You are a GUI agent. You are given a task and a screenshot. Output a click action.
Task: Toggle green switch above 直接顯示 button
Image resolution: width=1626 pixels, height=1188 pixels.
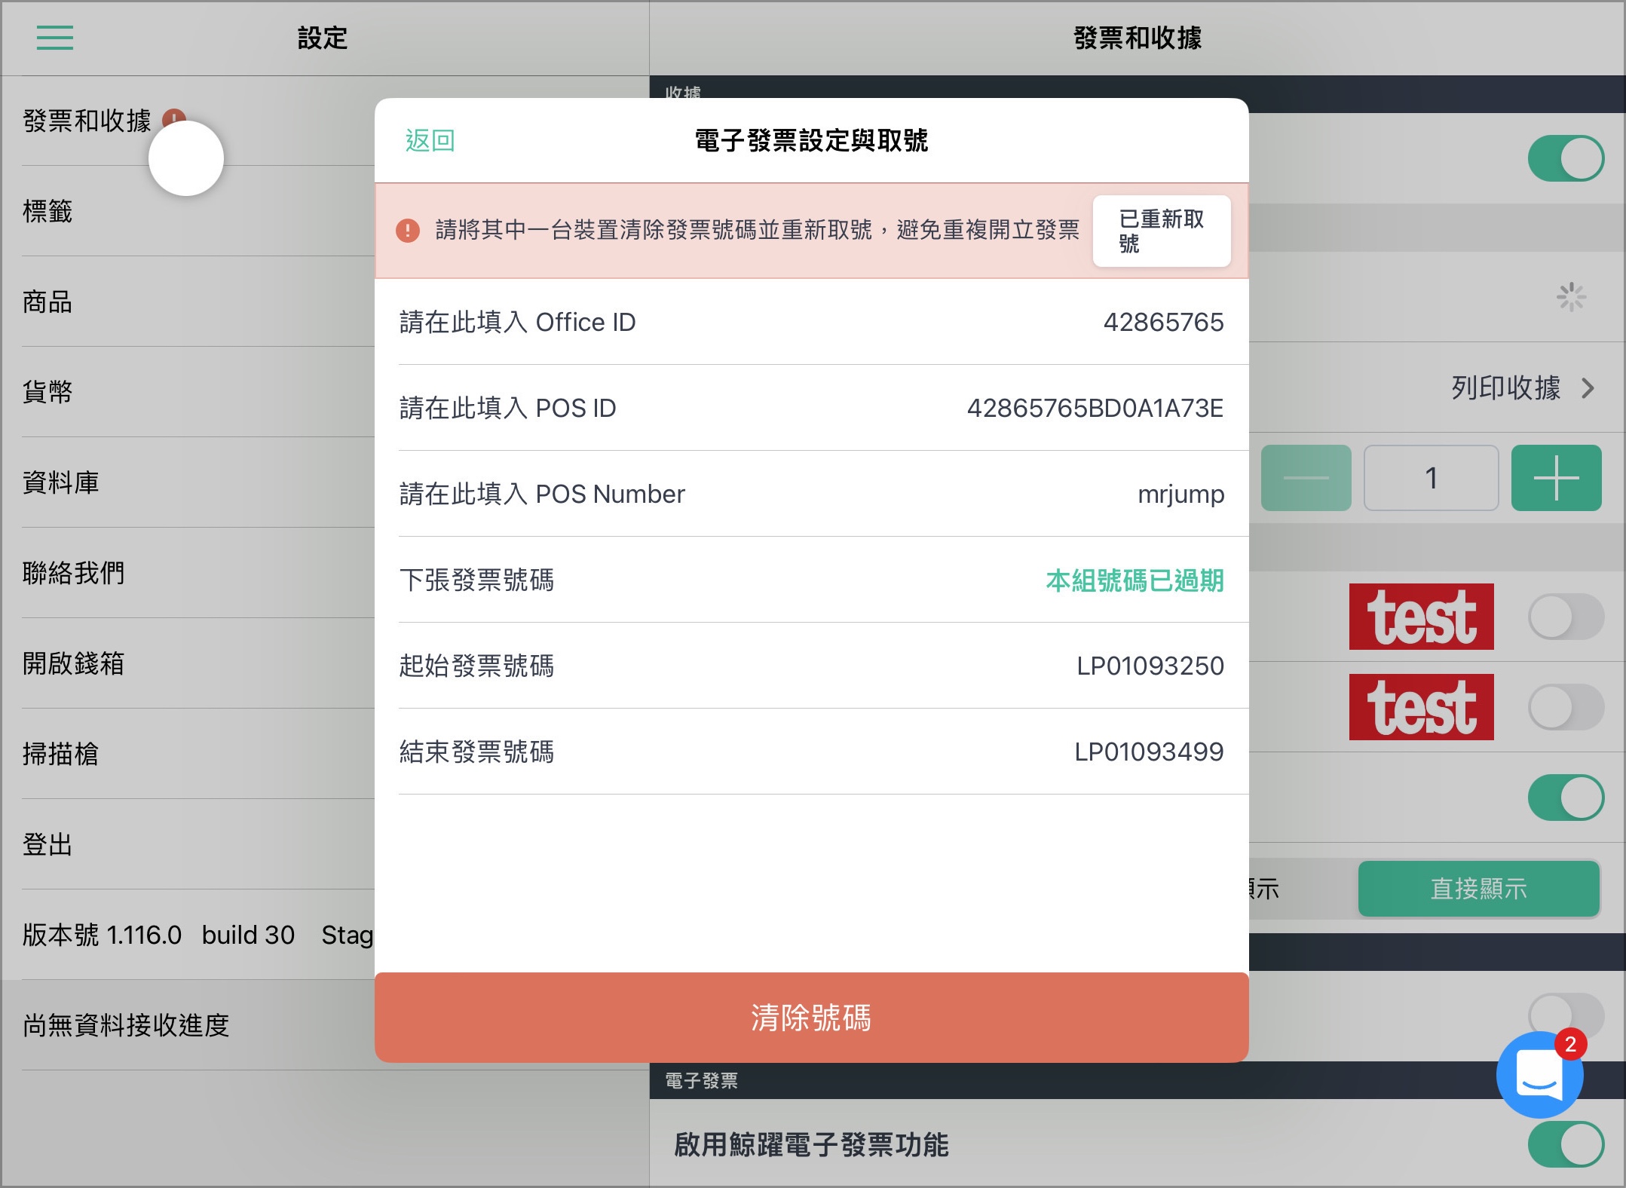pos(1566,798)
